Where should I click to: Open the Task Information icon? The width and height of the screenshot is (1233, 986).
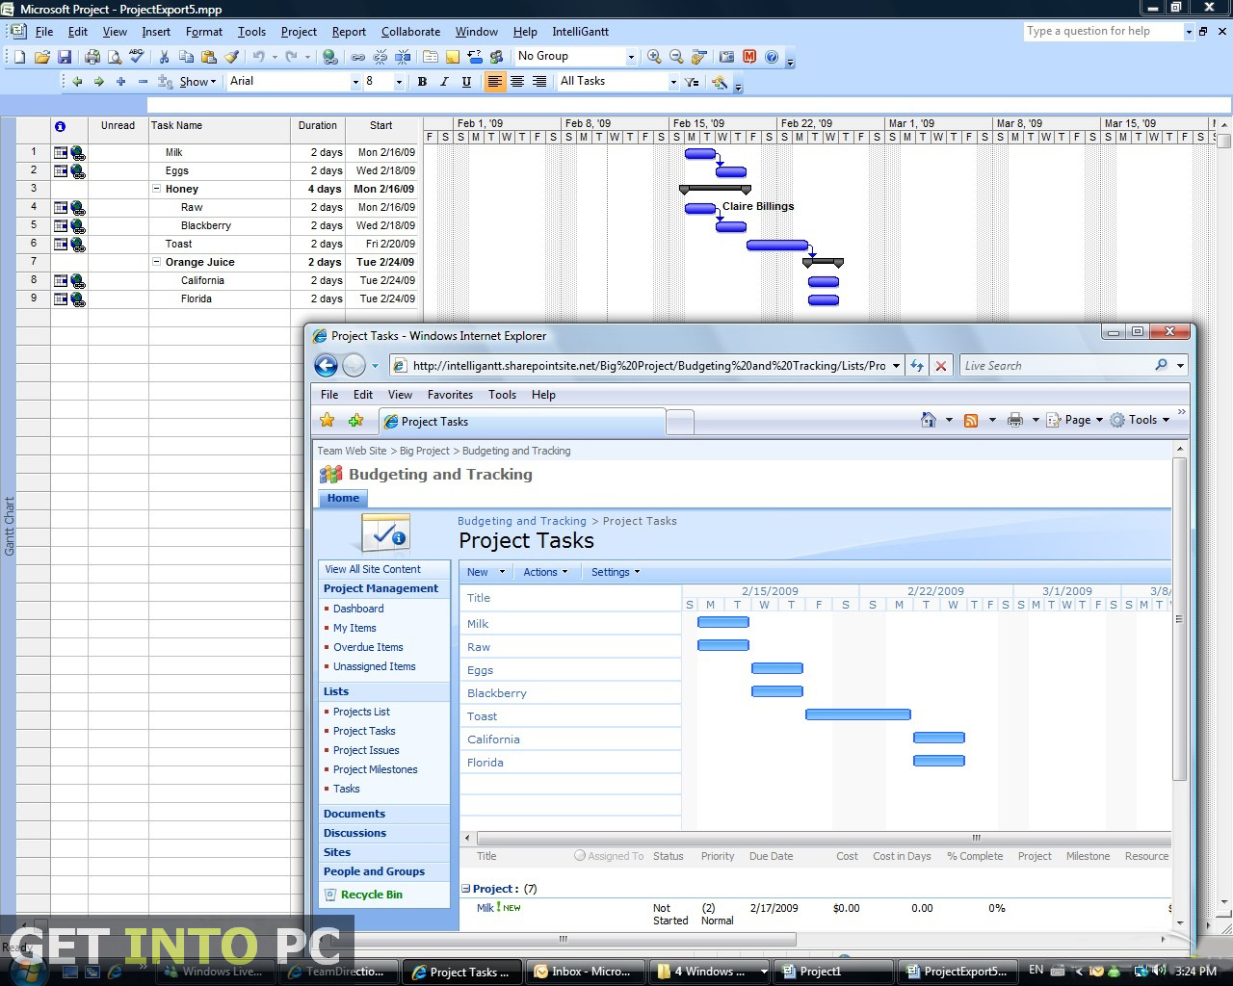coord(431,57)
